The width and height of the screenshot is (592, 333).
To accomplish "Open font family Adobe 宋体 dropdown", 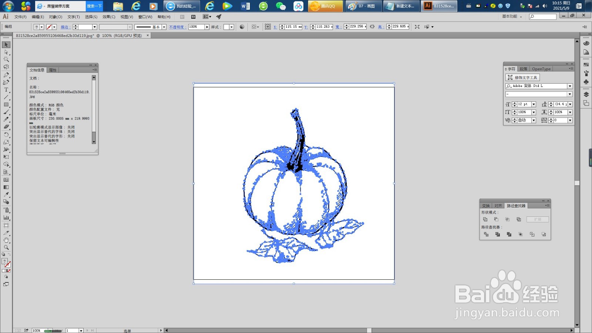I will [x=570, y=86].
